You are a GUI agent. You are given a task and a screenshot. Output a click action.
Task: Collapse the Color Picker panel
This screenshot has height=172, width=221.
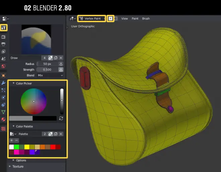(x=13, y=83)
